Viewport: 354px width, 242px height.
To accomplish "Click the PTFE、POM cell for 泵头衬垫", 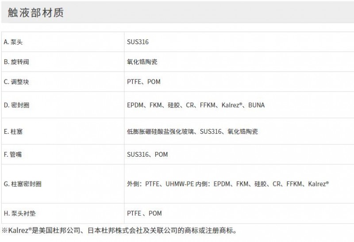I will 144,213.
